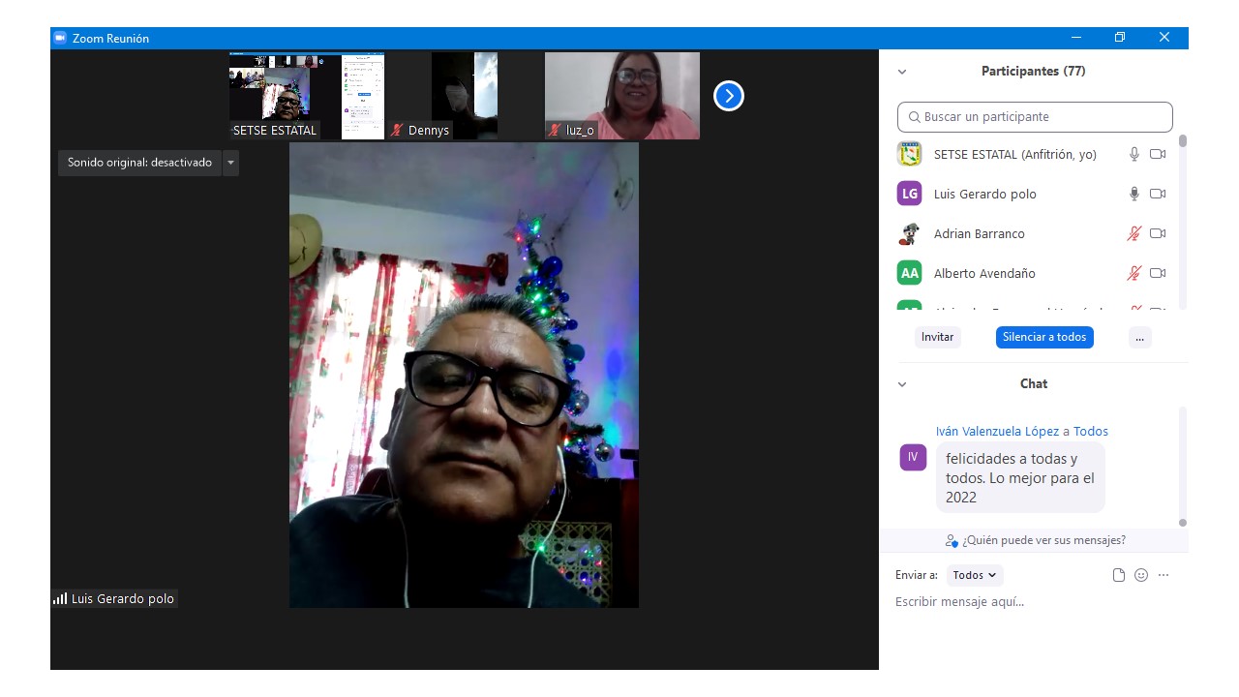Open the Enviar a Todos dropdown
1239x697 pixels.
[975, 575]
